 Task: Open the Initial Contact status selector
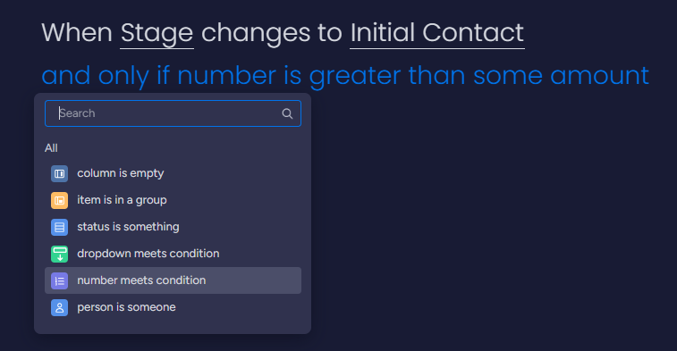click(x=437, y=33)
